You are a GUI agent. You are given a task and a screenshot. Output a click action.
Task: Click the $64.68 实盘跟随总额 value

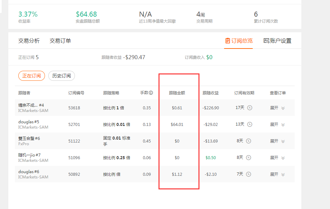[x=86, y=14]
